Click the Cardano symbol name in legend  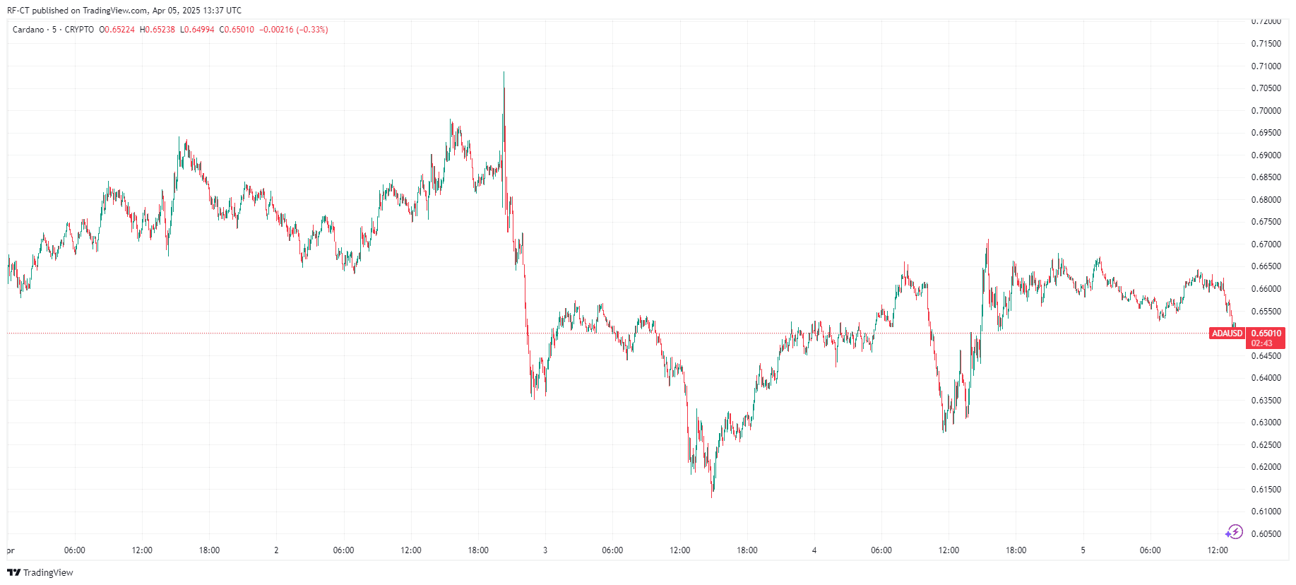pyautogui.click(x=28, y=30)
